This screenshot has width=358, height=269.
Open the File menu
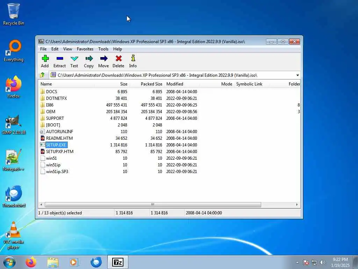pyautogui.click(x=43, y=49)
